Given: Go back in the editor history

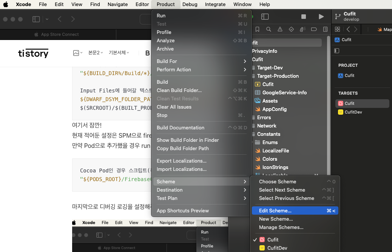Looking at the screenshot, I should 348,29.
